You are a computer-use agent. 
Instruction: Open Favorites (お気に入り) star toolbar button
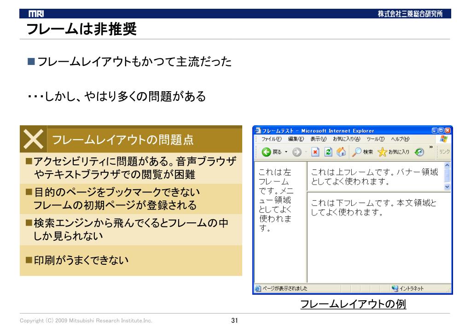coord(394,152)
